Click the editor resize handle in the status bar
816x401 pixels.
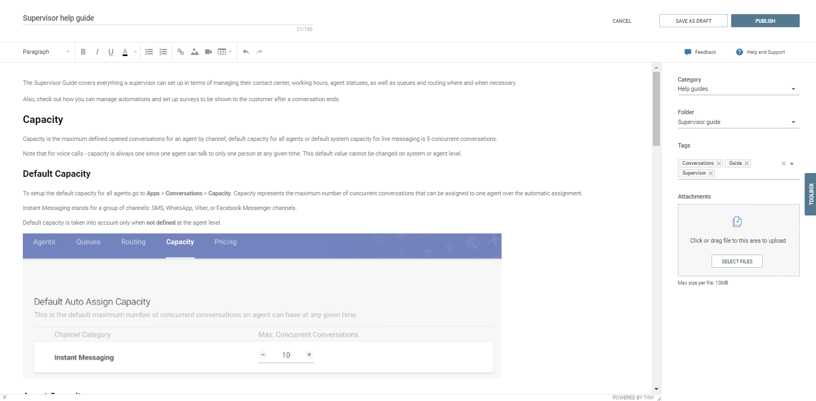pyautogui.click(x=659, y=398)
